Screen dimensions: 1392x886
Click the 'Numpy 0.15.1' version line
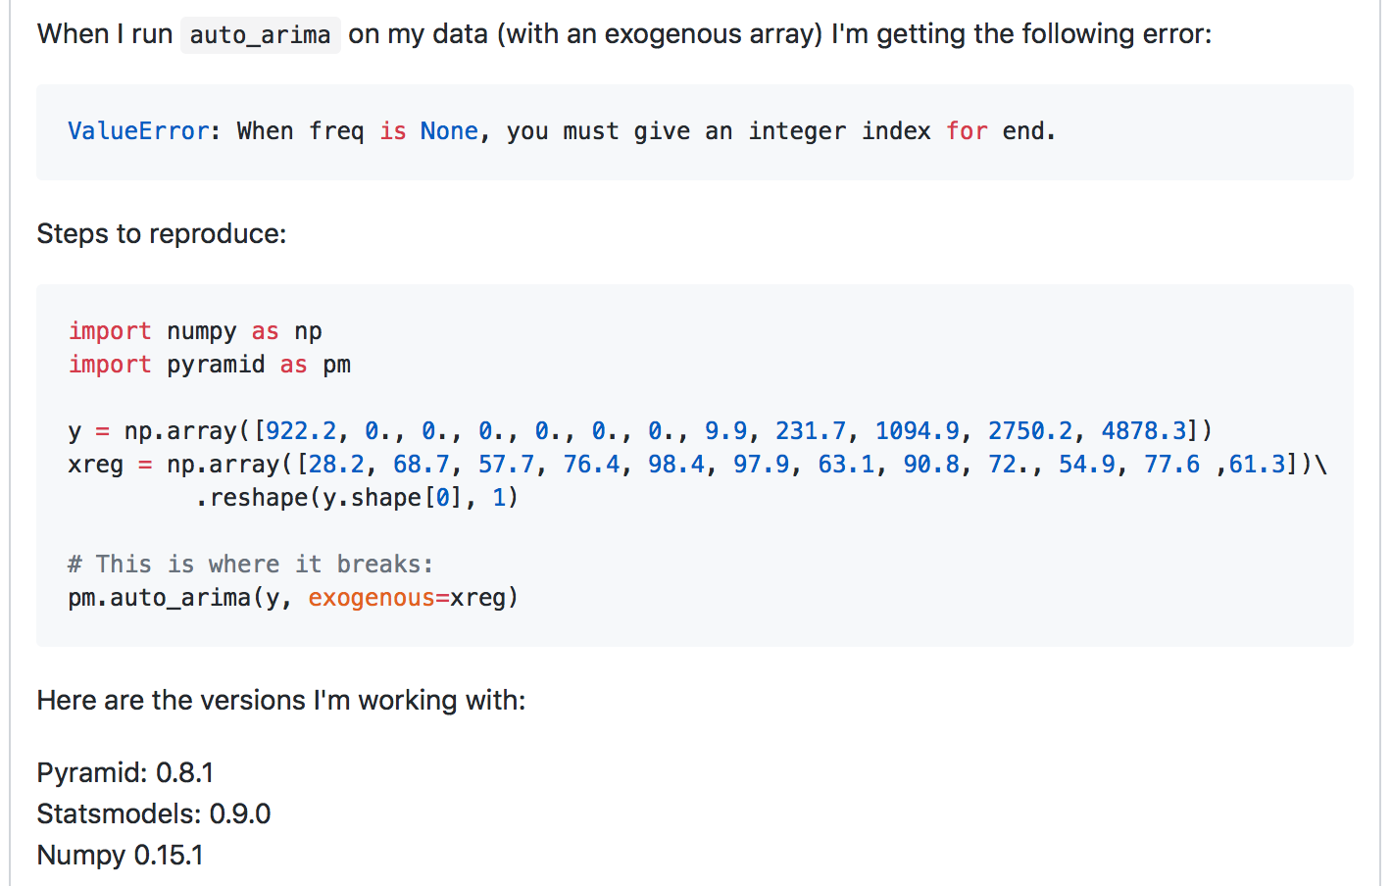point(121,856)
